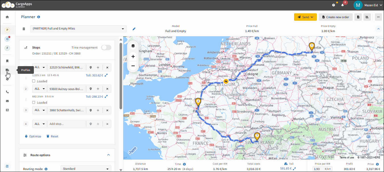Select map marker 1 near Berlin
Viewport: 384px width, 172px height.
312,47
